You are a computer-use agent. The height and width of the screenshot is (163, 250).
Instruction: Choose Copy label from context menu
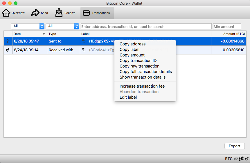tap(130, 49)
